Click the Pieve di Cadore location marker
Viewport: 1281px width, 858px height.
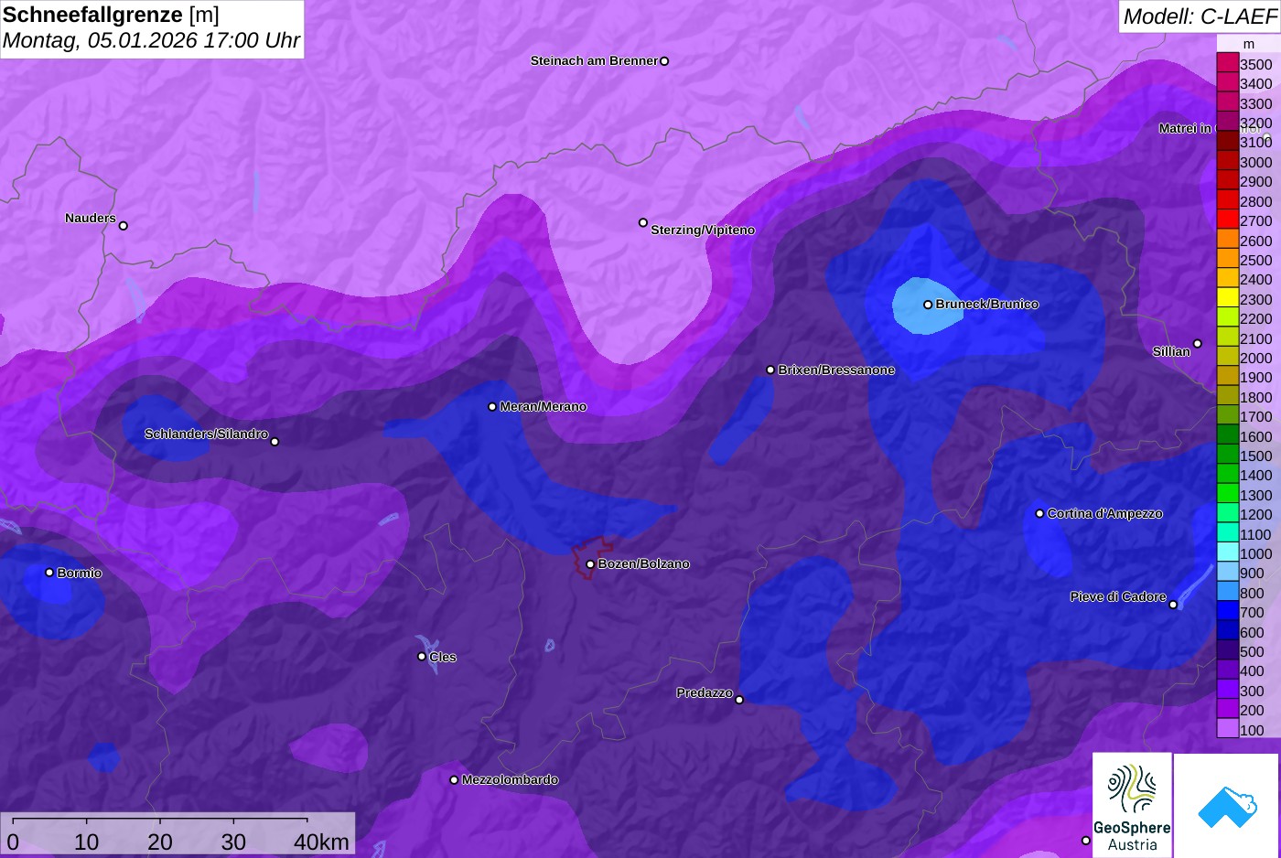click(1173, 605)
